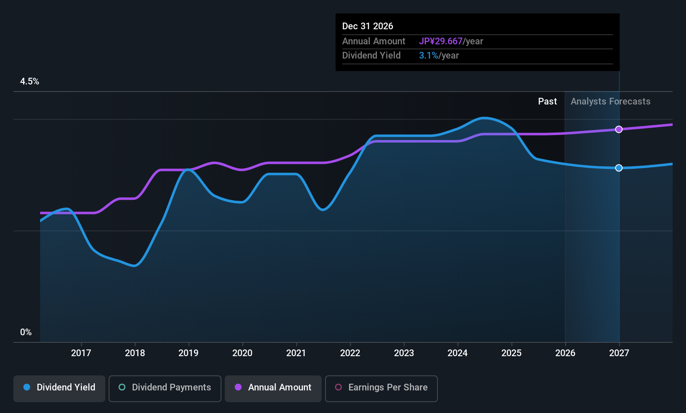Select the 2021 x-axis label

point(296,353)
